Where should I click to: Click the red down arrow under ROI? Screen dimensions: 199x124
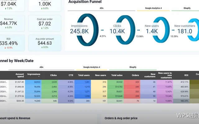point(5,48)
